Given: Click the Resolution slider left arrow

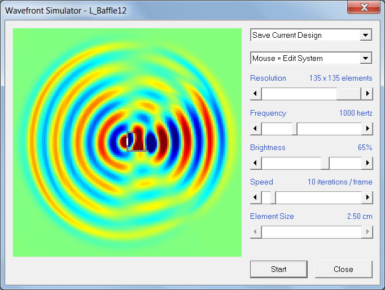Looking at the screenshot, I should coord(255,94).
